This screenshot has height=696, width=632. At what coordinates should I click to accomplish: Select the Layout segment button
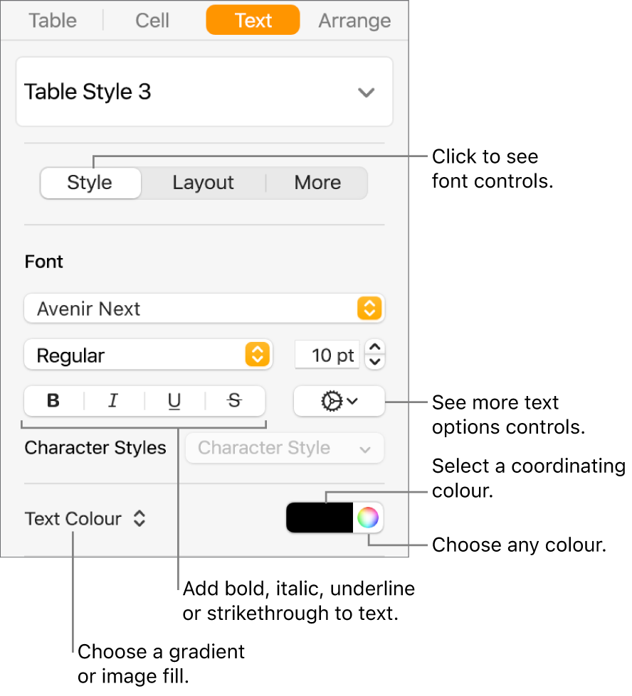[x=203, y=183]
